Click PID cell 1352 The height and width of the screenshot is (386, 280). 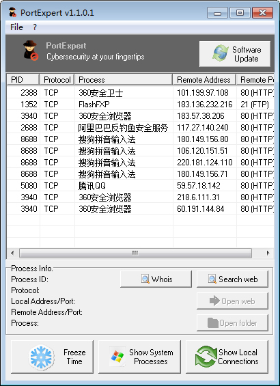coord(29,105)
